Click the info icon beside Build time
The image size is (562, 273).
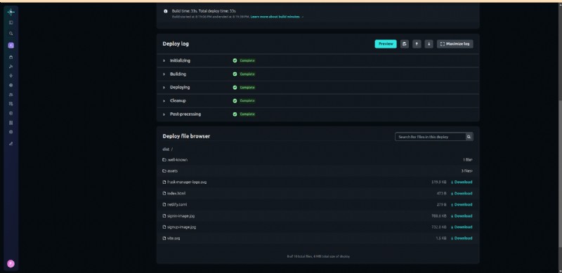coord(166,11)
